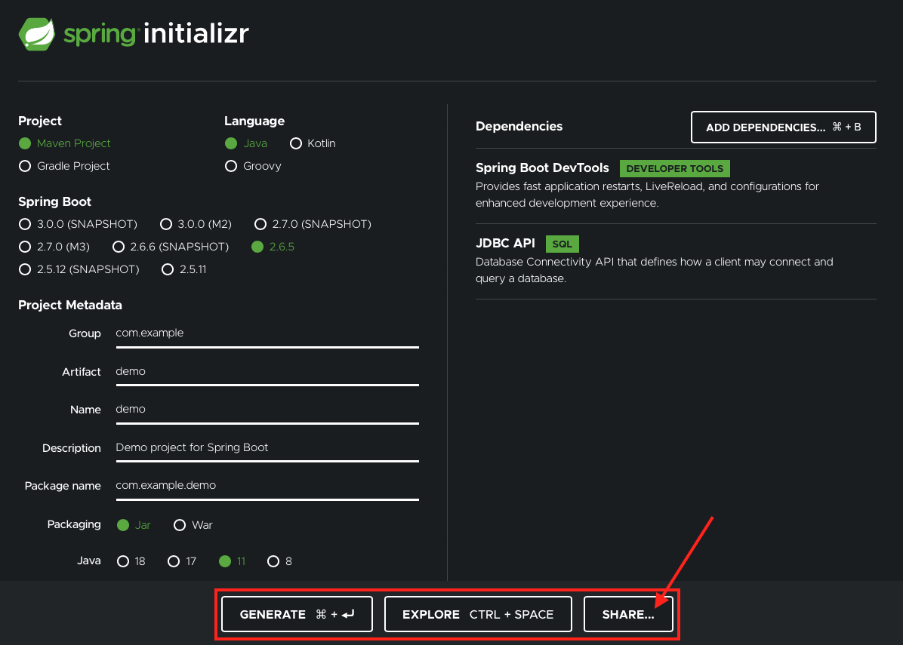Screen dimensions: 903x645
Task: Click the Explore button
Action: pos(478,614)
